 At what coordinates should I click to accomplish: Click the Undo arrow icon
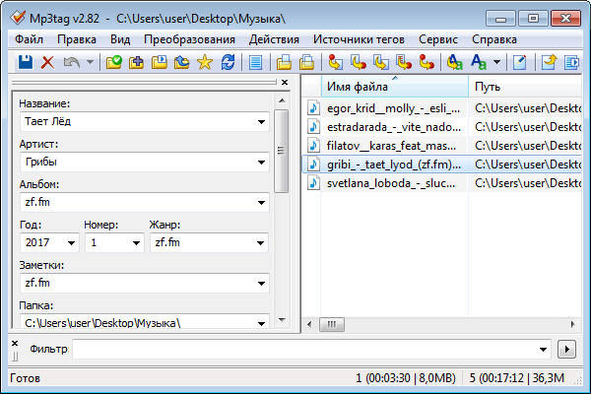(70, 62)
